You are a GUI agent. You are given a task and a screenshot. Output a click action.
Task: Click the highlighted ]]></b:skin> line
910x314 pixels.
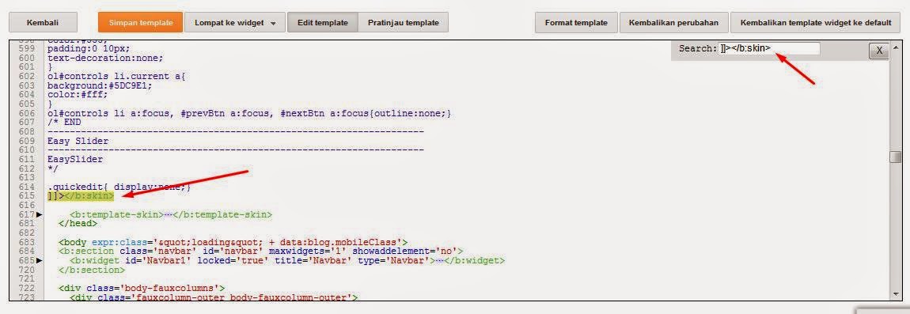click(x=82, y=196)
